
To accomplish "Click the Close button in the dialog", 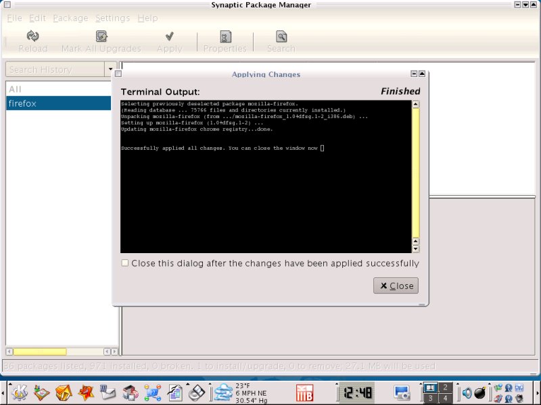I will [x=396, y=286].
